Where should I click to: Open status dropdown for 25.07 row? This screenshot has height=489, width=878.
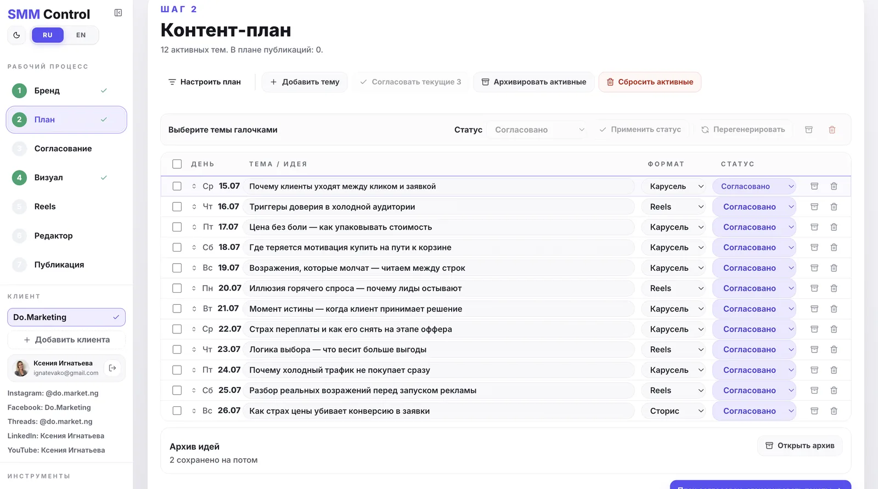click(x=754, y=390)
